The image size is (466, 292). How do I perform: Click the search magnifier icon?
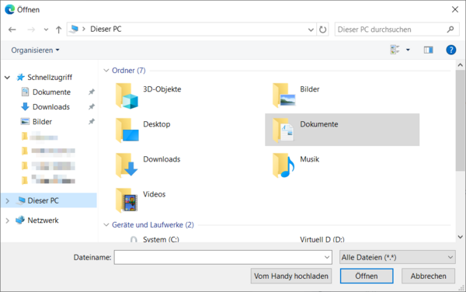tap(450, 30)
